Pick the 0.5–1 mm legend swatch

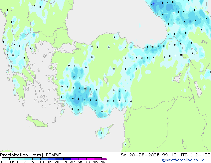13,159
